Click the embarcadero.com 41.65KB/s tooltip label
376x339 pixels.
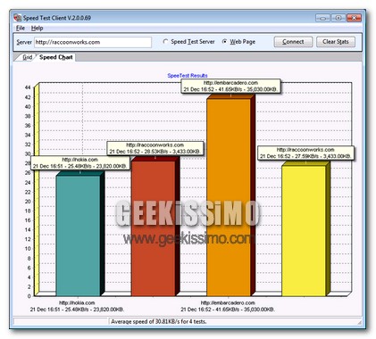230,87
